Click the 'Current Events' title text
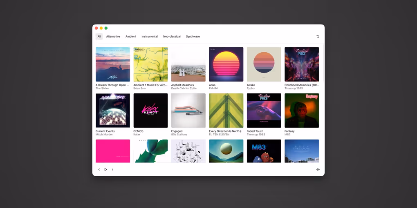This screenshot has width=417, height=208. coord(105,131)
